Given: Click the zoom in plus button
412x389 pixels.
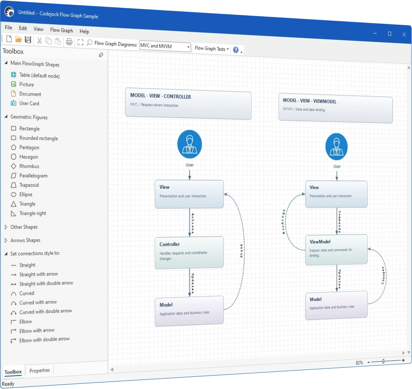Looking at the screenshot, I should coord(403,360).
